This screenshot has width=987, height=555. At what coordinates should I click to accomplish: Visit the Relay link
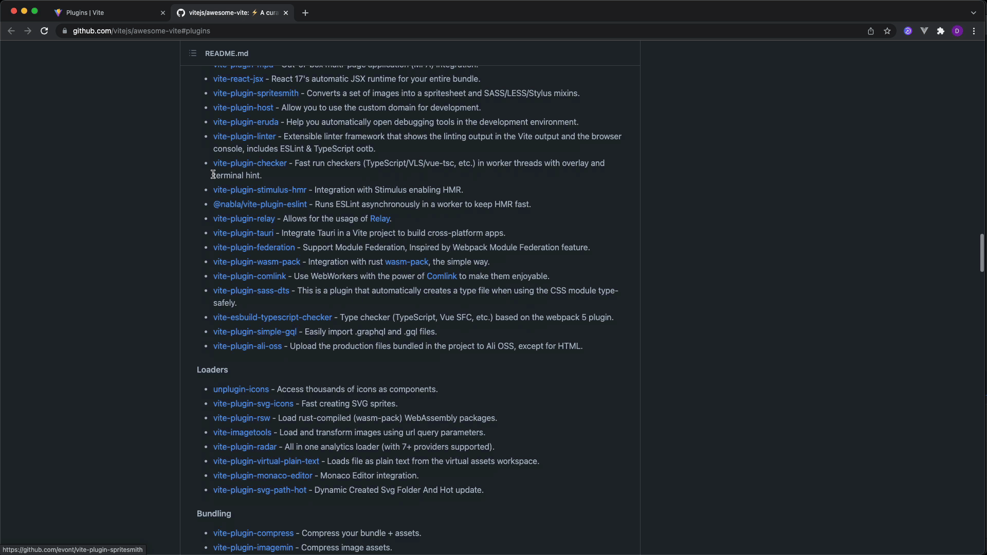(x=380, y=218)
